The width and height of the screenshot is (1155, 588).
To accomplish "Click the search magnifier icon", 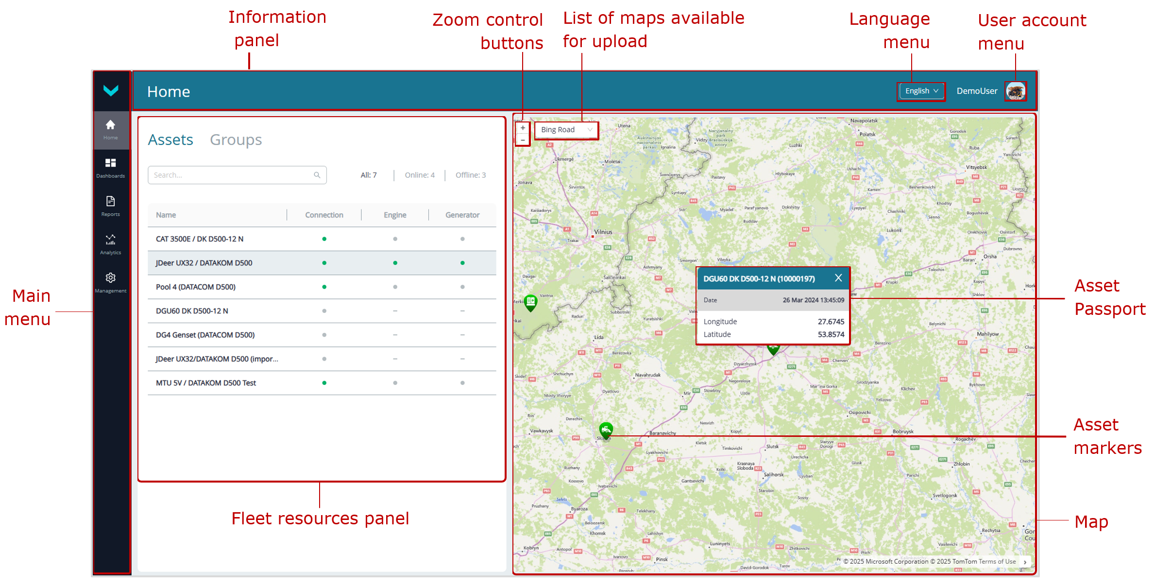I will pyautogui.click(x=317, y=175).
